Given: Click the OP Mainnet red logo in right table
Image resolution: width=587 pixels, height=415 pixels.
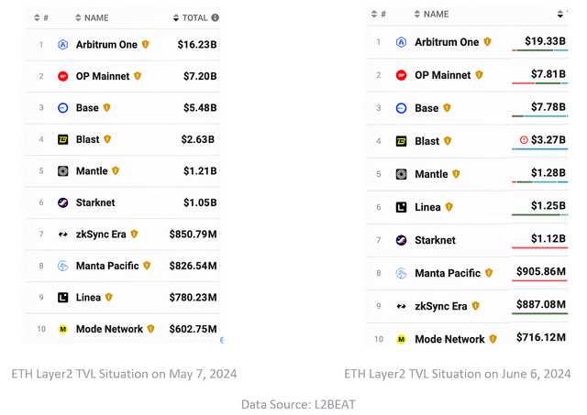Looking at the screenshot, I should click(402, 75).
